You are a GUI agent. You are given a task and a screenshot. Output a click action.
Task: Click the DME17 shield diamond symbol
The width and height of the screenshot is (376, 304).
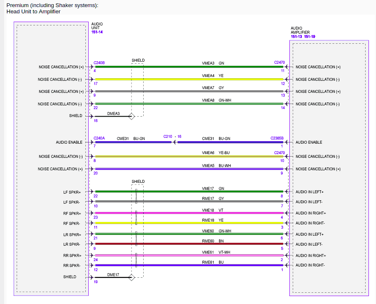132,278
